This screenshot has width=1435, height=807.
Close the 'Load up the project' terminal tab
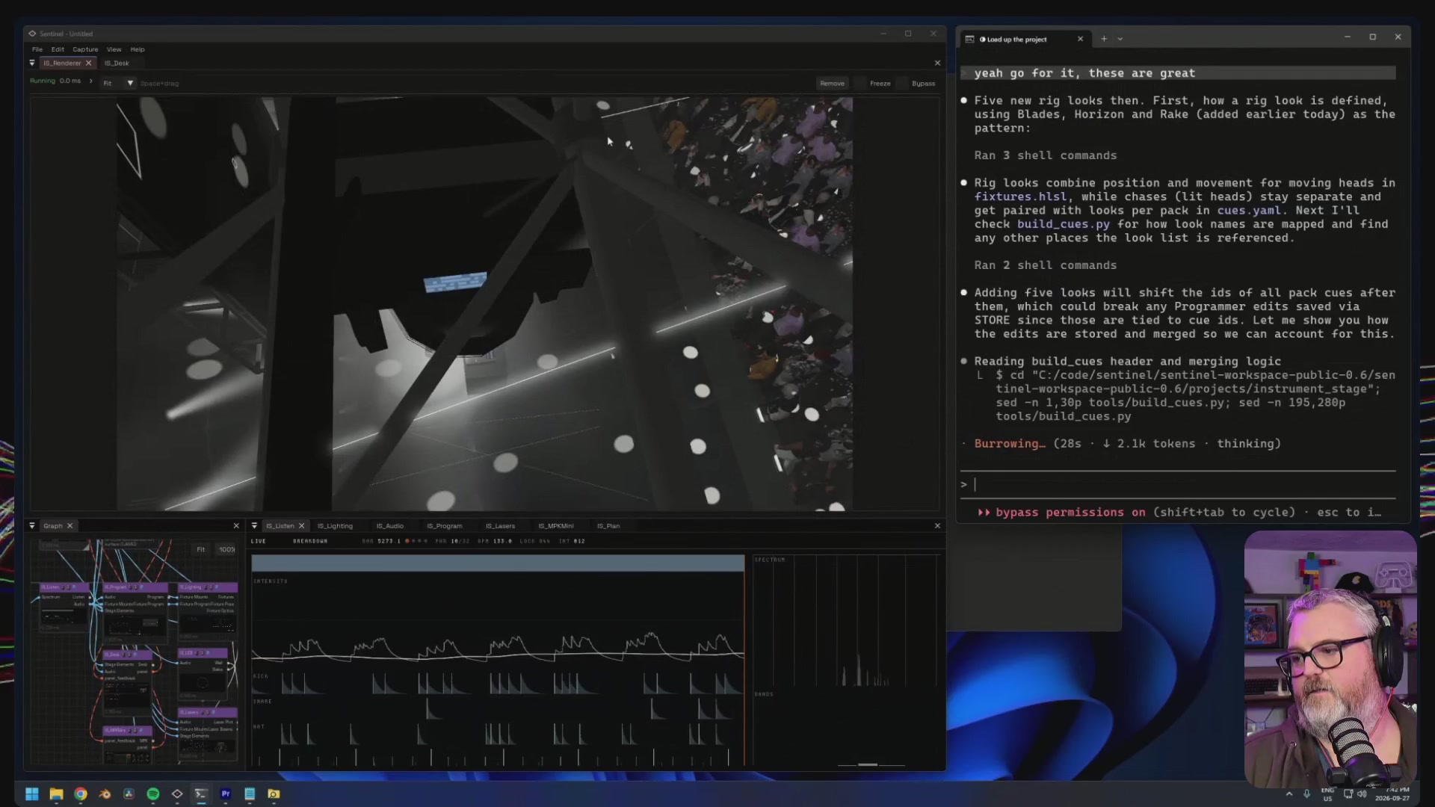[x=1080, y=39]
